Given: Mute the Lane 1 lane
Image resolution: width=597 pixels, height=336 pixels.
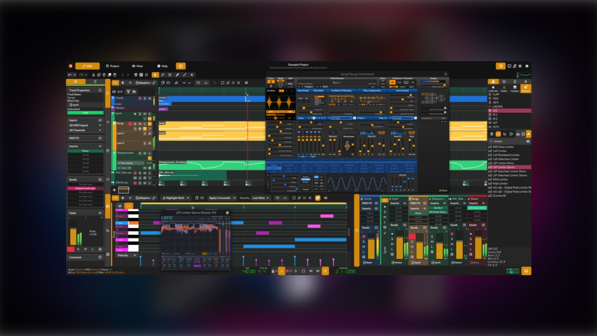Looking at the screenshot, I should click(149, 133).
